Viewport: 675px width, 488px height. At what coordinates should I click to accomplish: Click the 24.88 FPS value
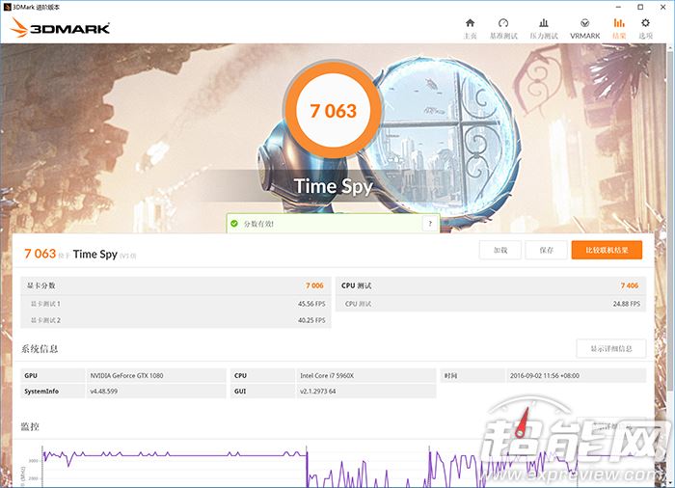[x=627, y=304]
